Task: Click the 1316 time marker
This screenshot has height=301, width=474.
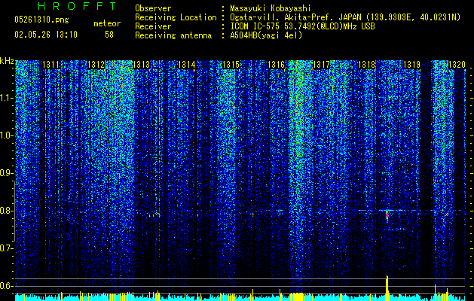Action: pos(277,65)
